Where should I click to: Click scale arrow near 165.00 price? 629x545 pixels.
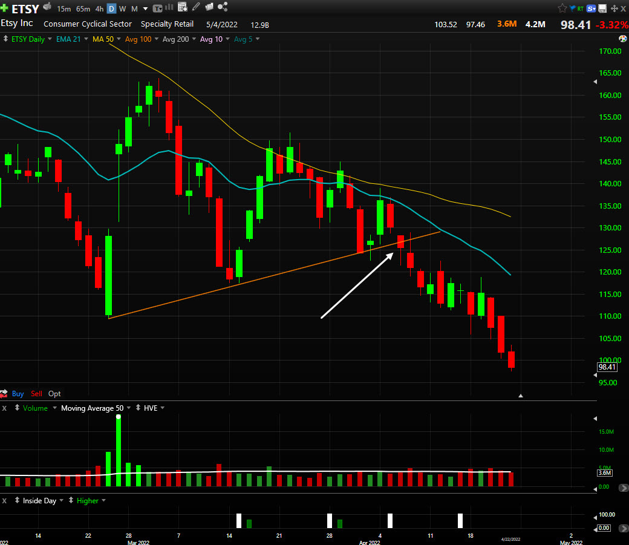(595, 82)
